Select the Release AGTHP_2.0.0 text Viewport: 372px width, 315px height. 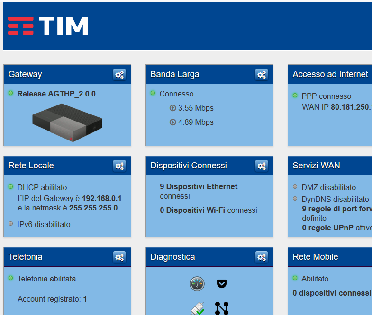click(56, 94)
